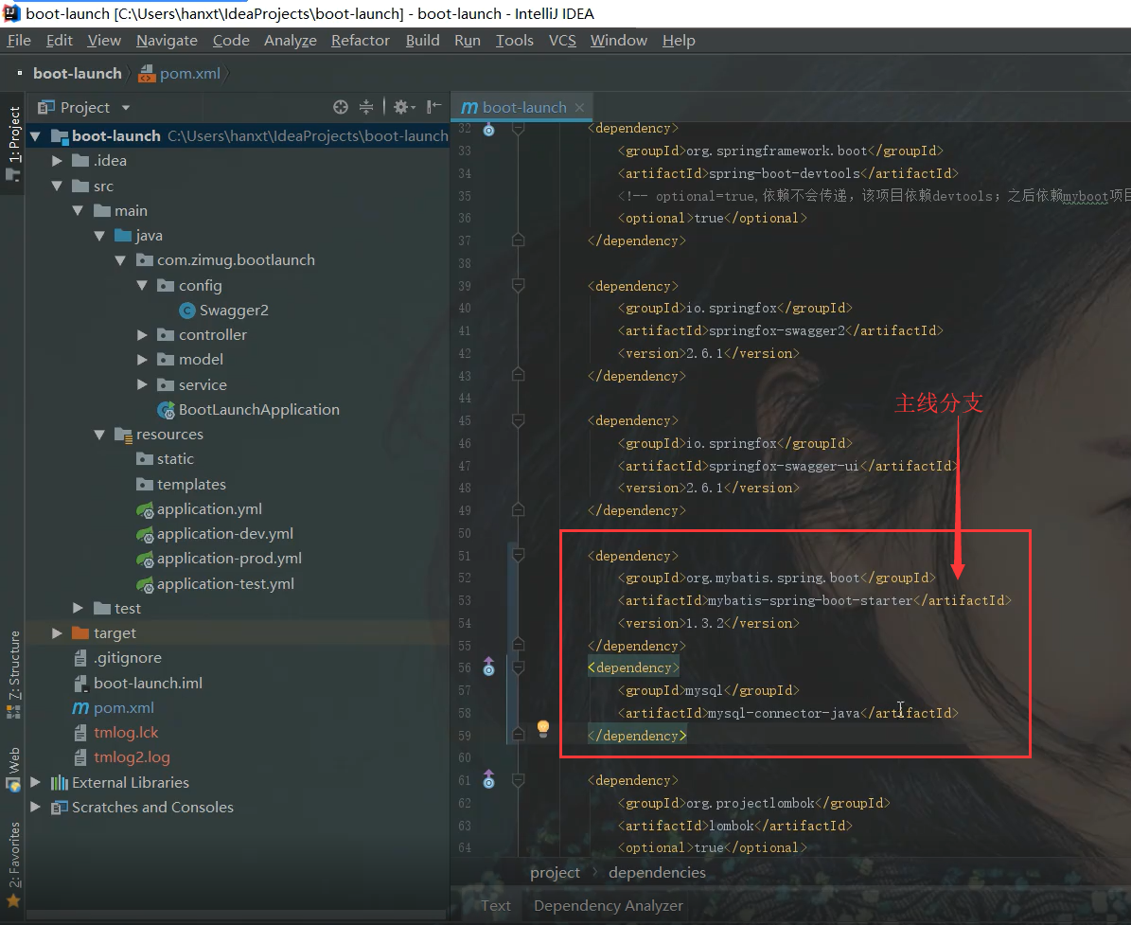Open the Analyze menu
Viewport: 1131px width, 925px height.
click(290, 41)
